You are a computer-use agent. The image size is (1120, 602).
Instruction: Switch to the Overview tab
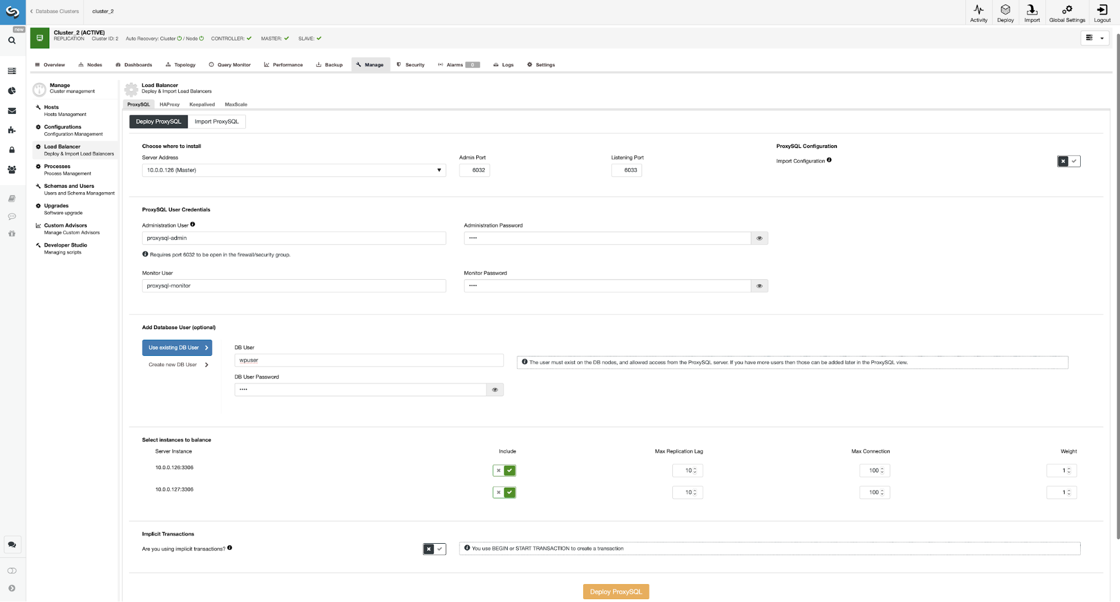[50, 64]
